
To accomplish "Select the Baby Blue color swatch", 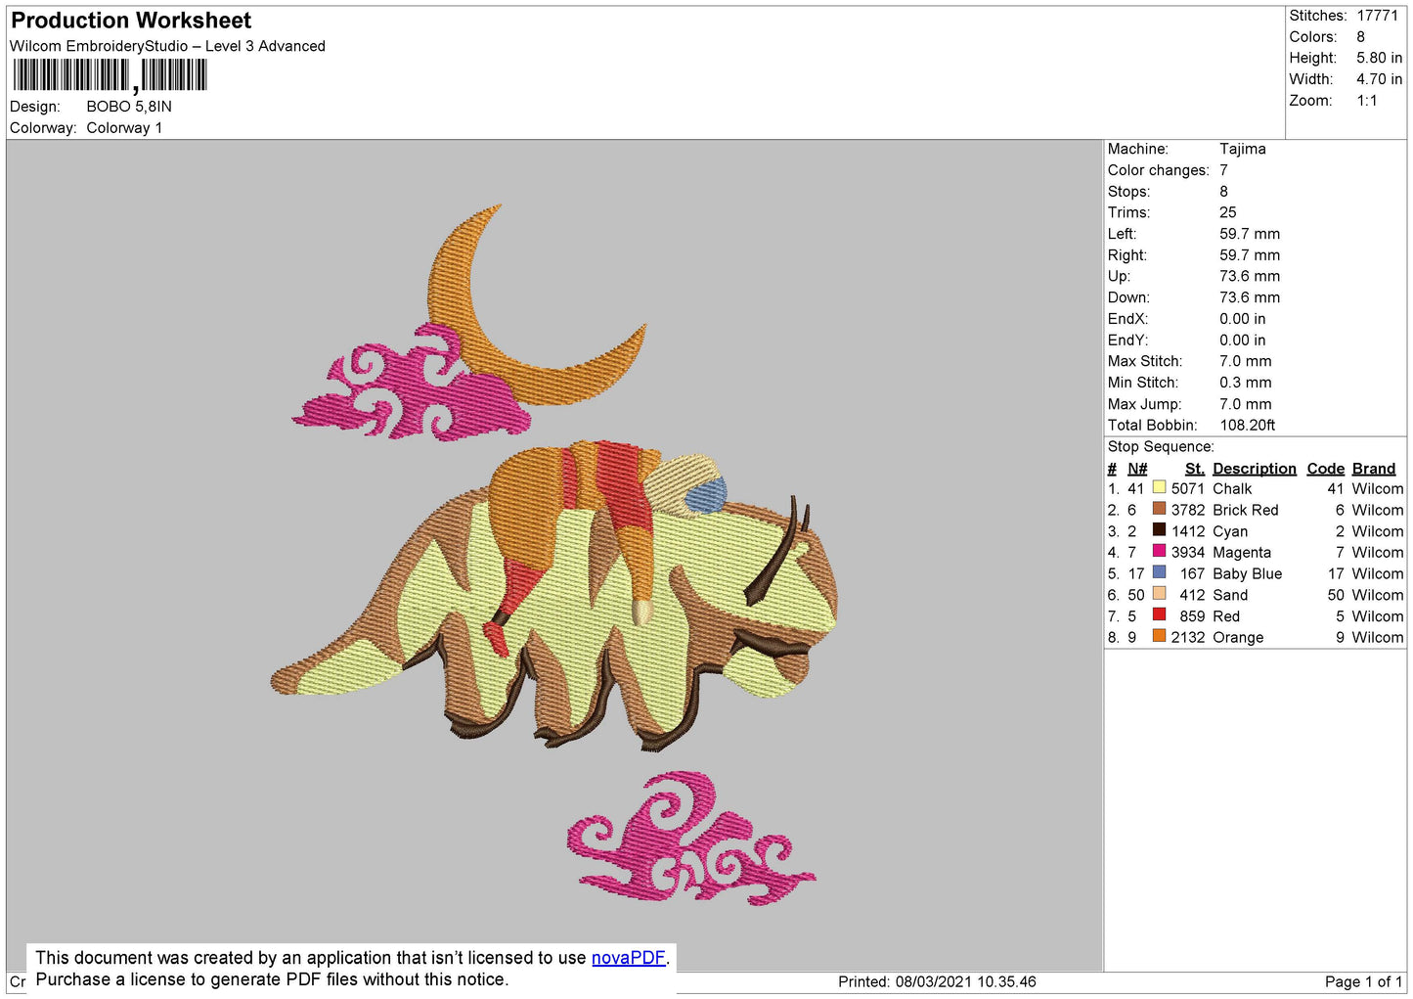I will (1159, 572).
